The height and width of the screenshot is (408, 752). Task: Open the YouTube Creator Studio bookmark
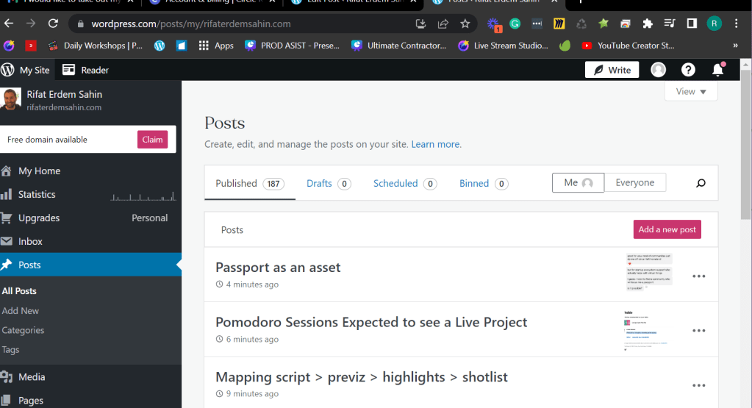click(628, 46)
